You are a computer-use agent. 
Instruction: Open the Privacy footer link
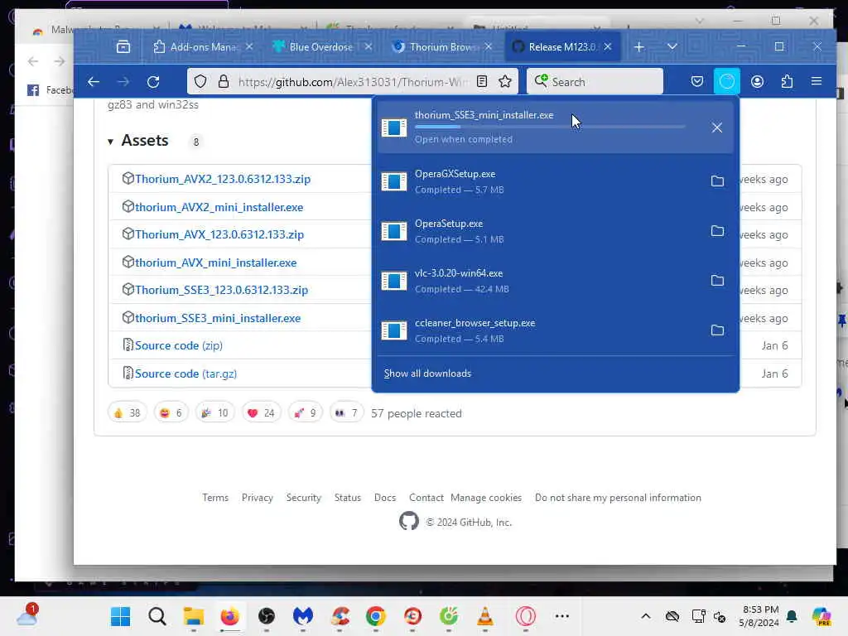[x=257, y=498]
